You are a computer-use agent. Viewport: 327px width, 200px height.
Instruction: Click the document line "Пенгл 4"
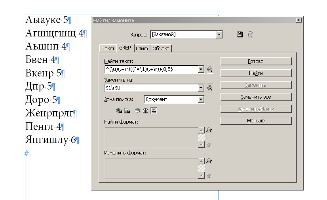pos(45,126)
